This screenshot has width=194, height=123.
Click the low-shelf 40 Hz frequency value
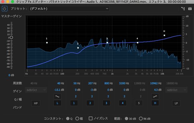pyautogui.click(x=60, y=83)
